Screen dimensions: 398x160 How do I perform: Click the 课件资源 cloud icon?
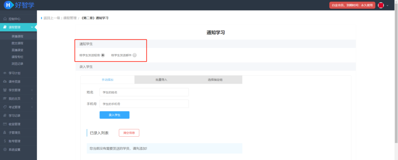tap(5, 82)
